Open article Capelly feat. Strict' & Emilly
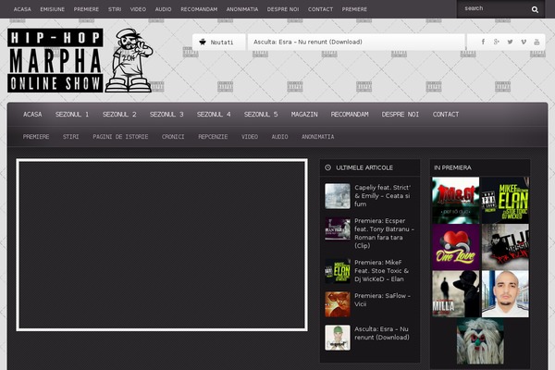Screen dimensions: 555x370 tap(383, 196)
